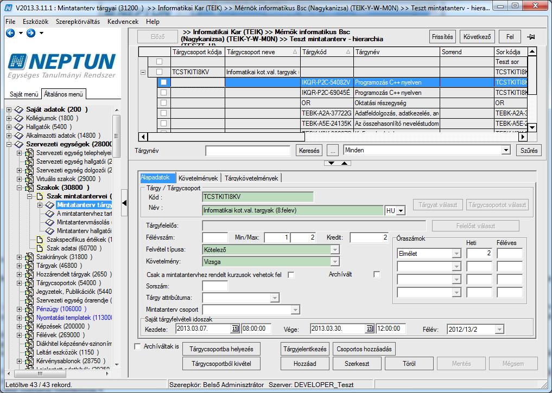The height and width of the screenshot is (393, 552).
Task: Click the blue back navigation arrow
Action: click(10, 33)
